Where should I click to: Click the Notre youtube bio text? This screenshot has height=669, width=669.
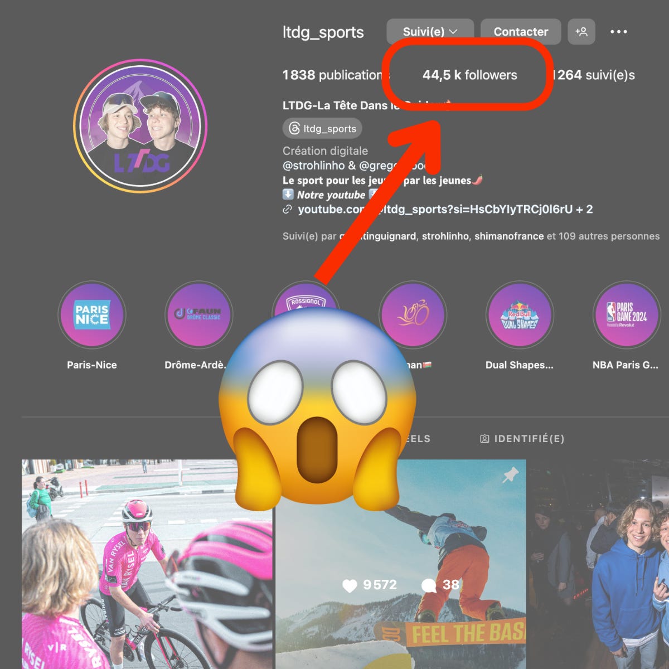(x=331, y=195)
